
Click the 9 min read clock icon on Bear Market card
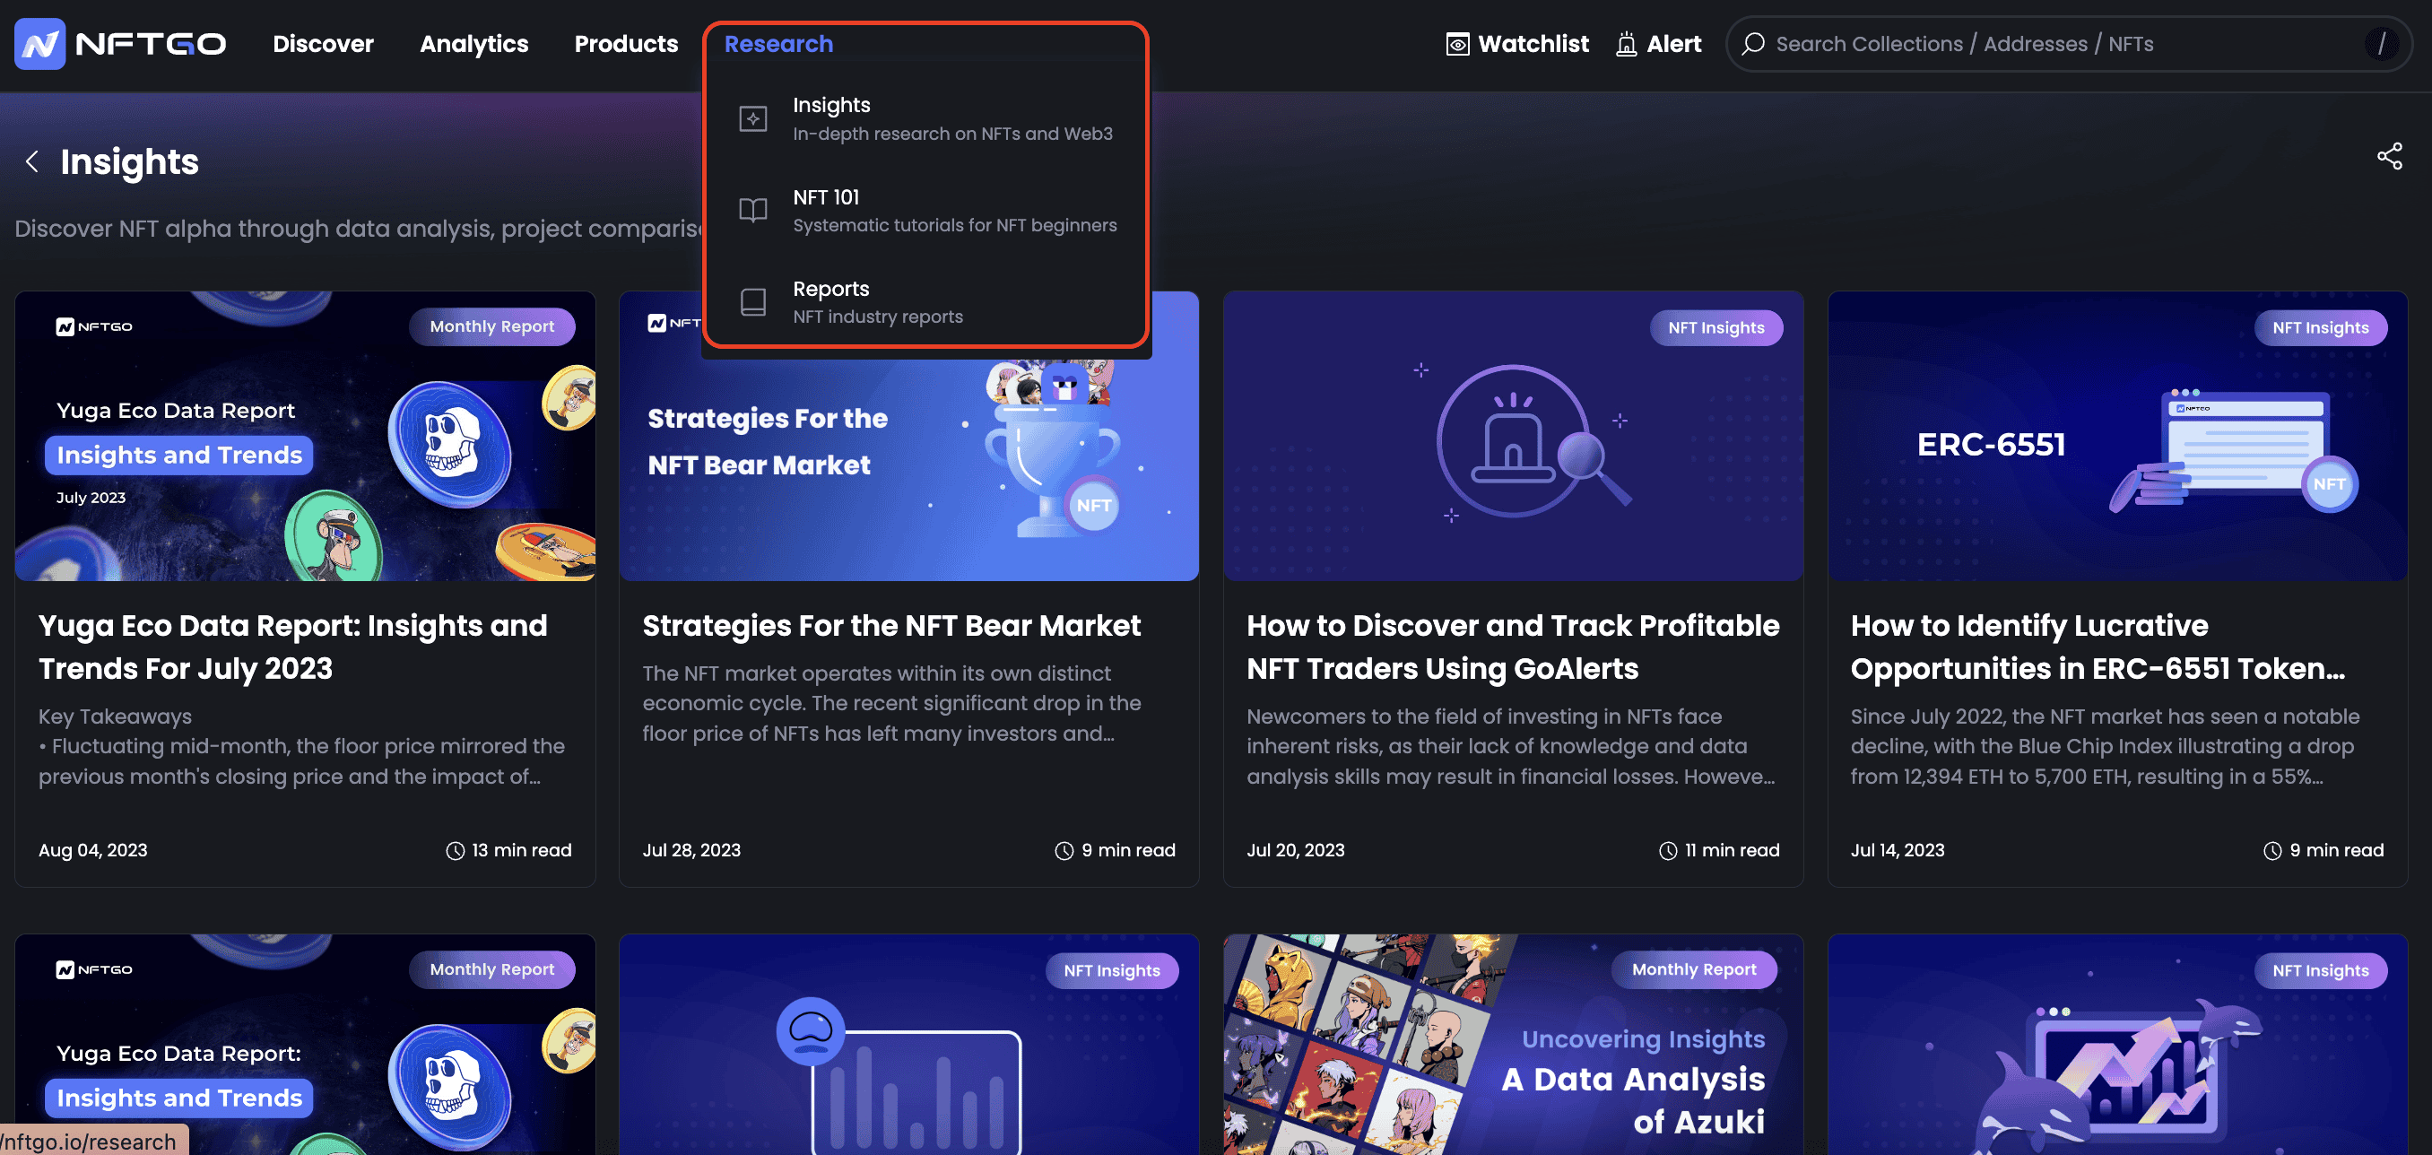[x=1064, y=851]
